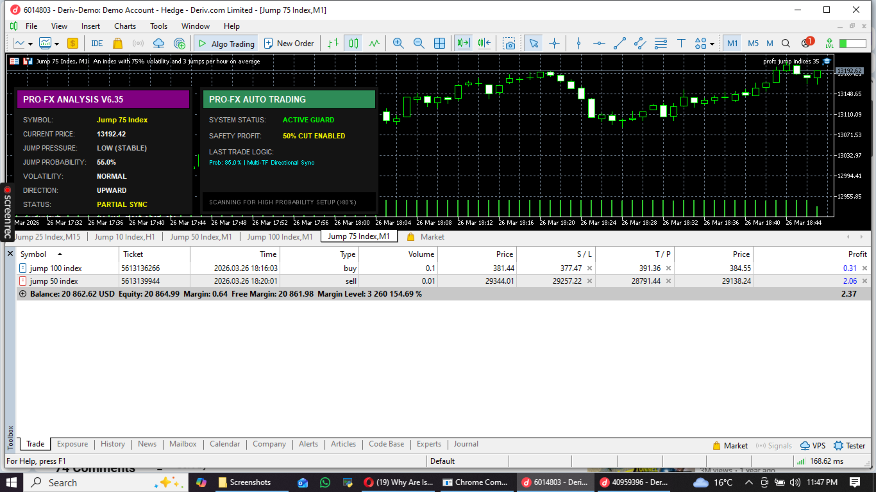Remove take profit 28791.44 on jump 50
Image resolution: width=876 pixels, height=492 pixels.
(668, 281)
